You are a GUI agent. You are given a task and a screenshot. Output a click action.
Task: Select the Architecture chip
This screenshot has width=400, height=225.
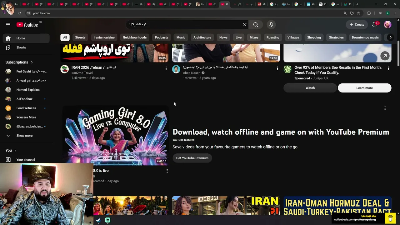(202, 37)
